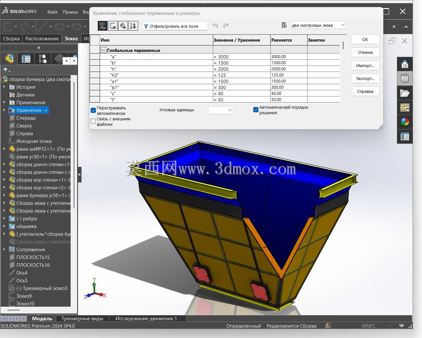The width and height of the screenshot is (422, 338).
Task: Click the undo arrow in equations dialog
Action: coord(216,25)
